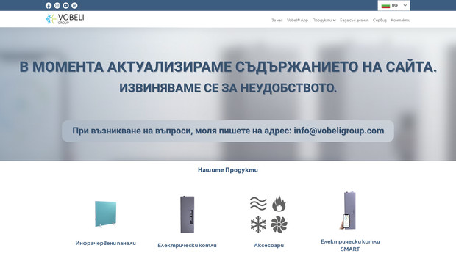
Task: Open the Instagram social icon
Action: [x=57, y=6]
